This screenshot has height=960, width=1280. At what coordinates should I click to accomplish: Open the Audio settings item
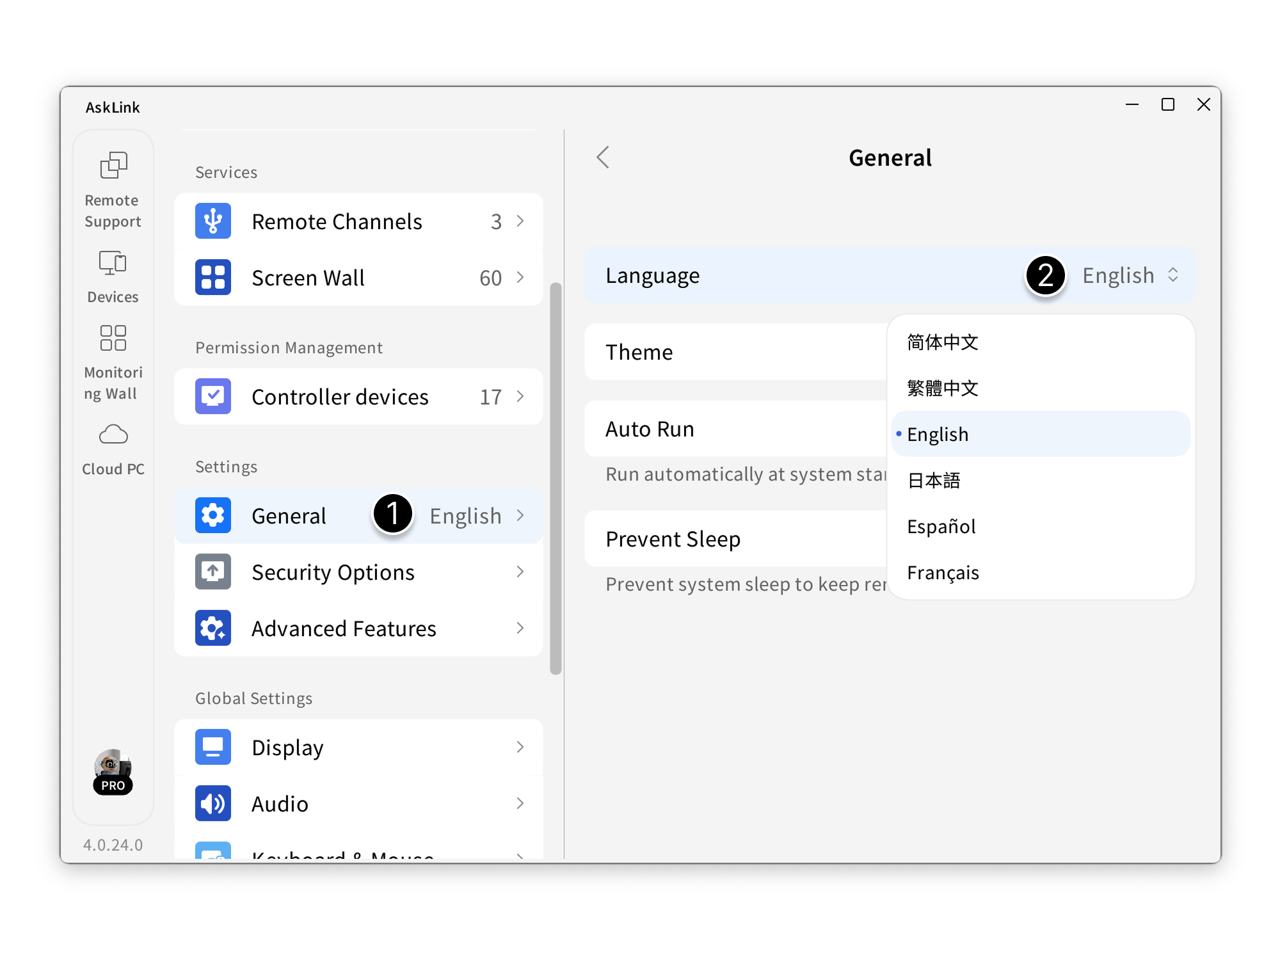pyautogui.click(x=358, y=804)
